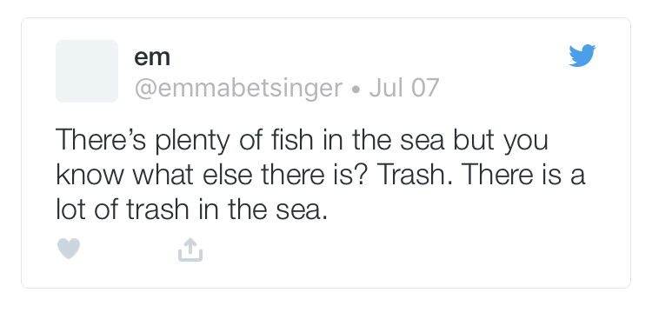Viewport: 652px width, 319px height.
Task: Click "else" in the tweet's second line
Action: click(228, 175)
